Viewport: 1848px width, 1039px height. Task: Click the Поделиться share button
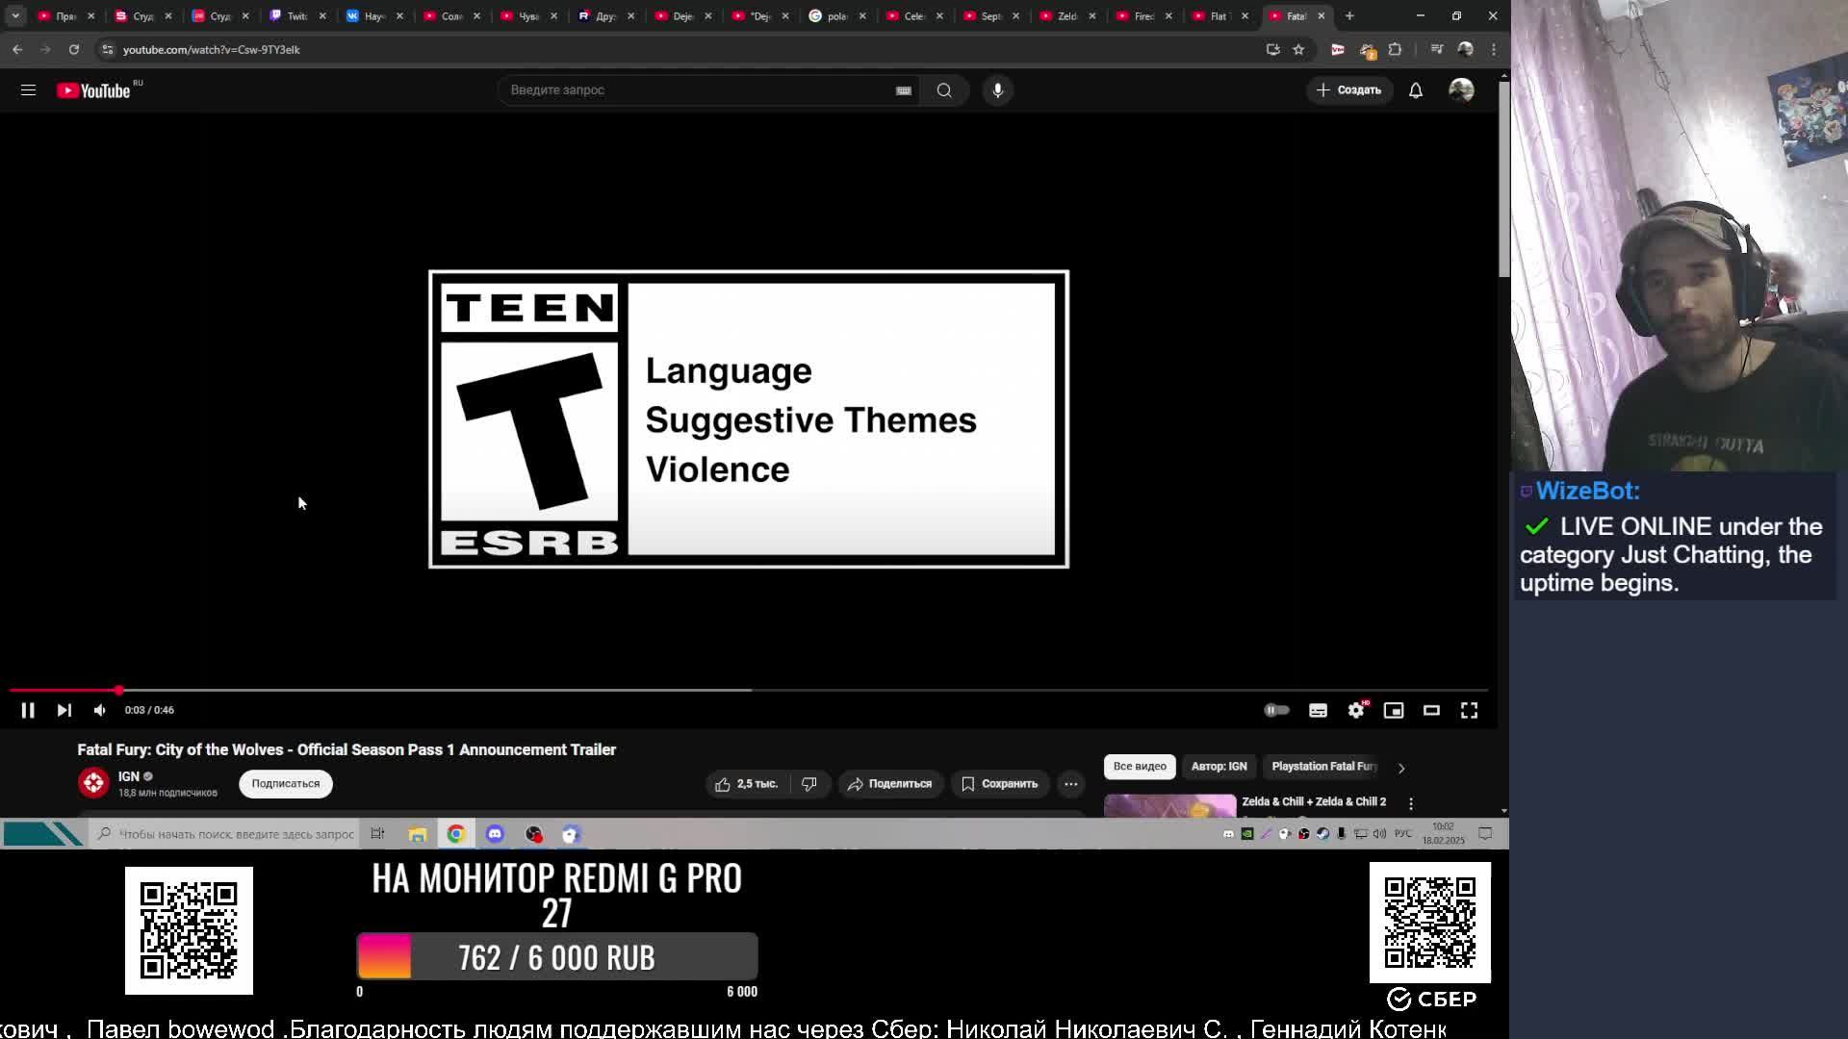pyautogui.click(x=889, y=784)
